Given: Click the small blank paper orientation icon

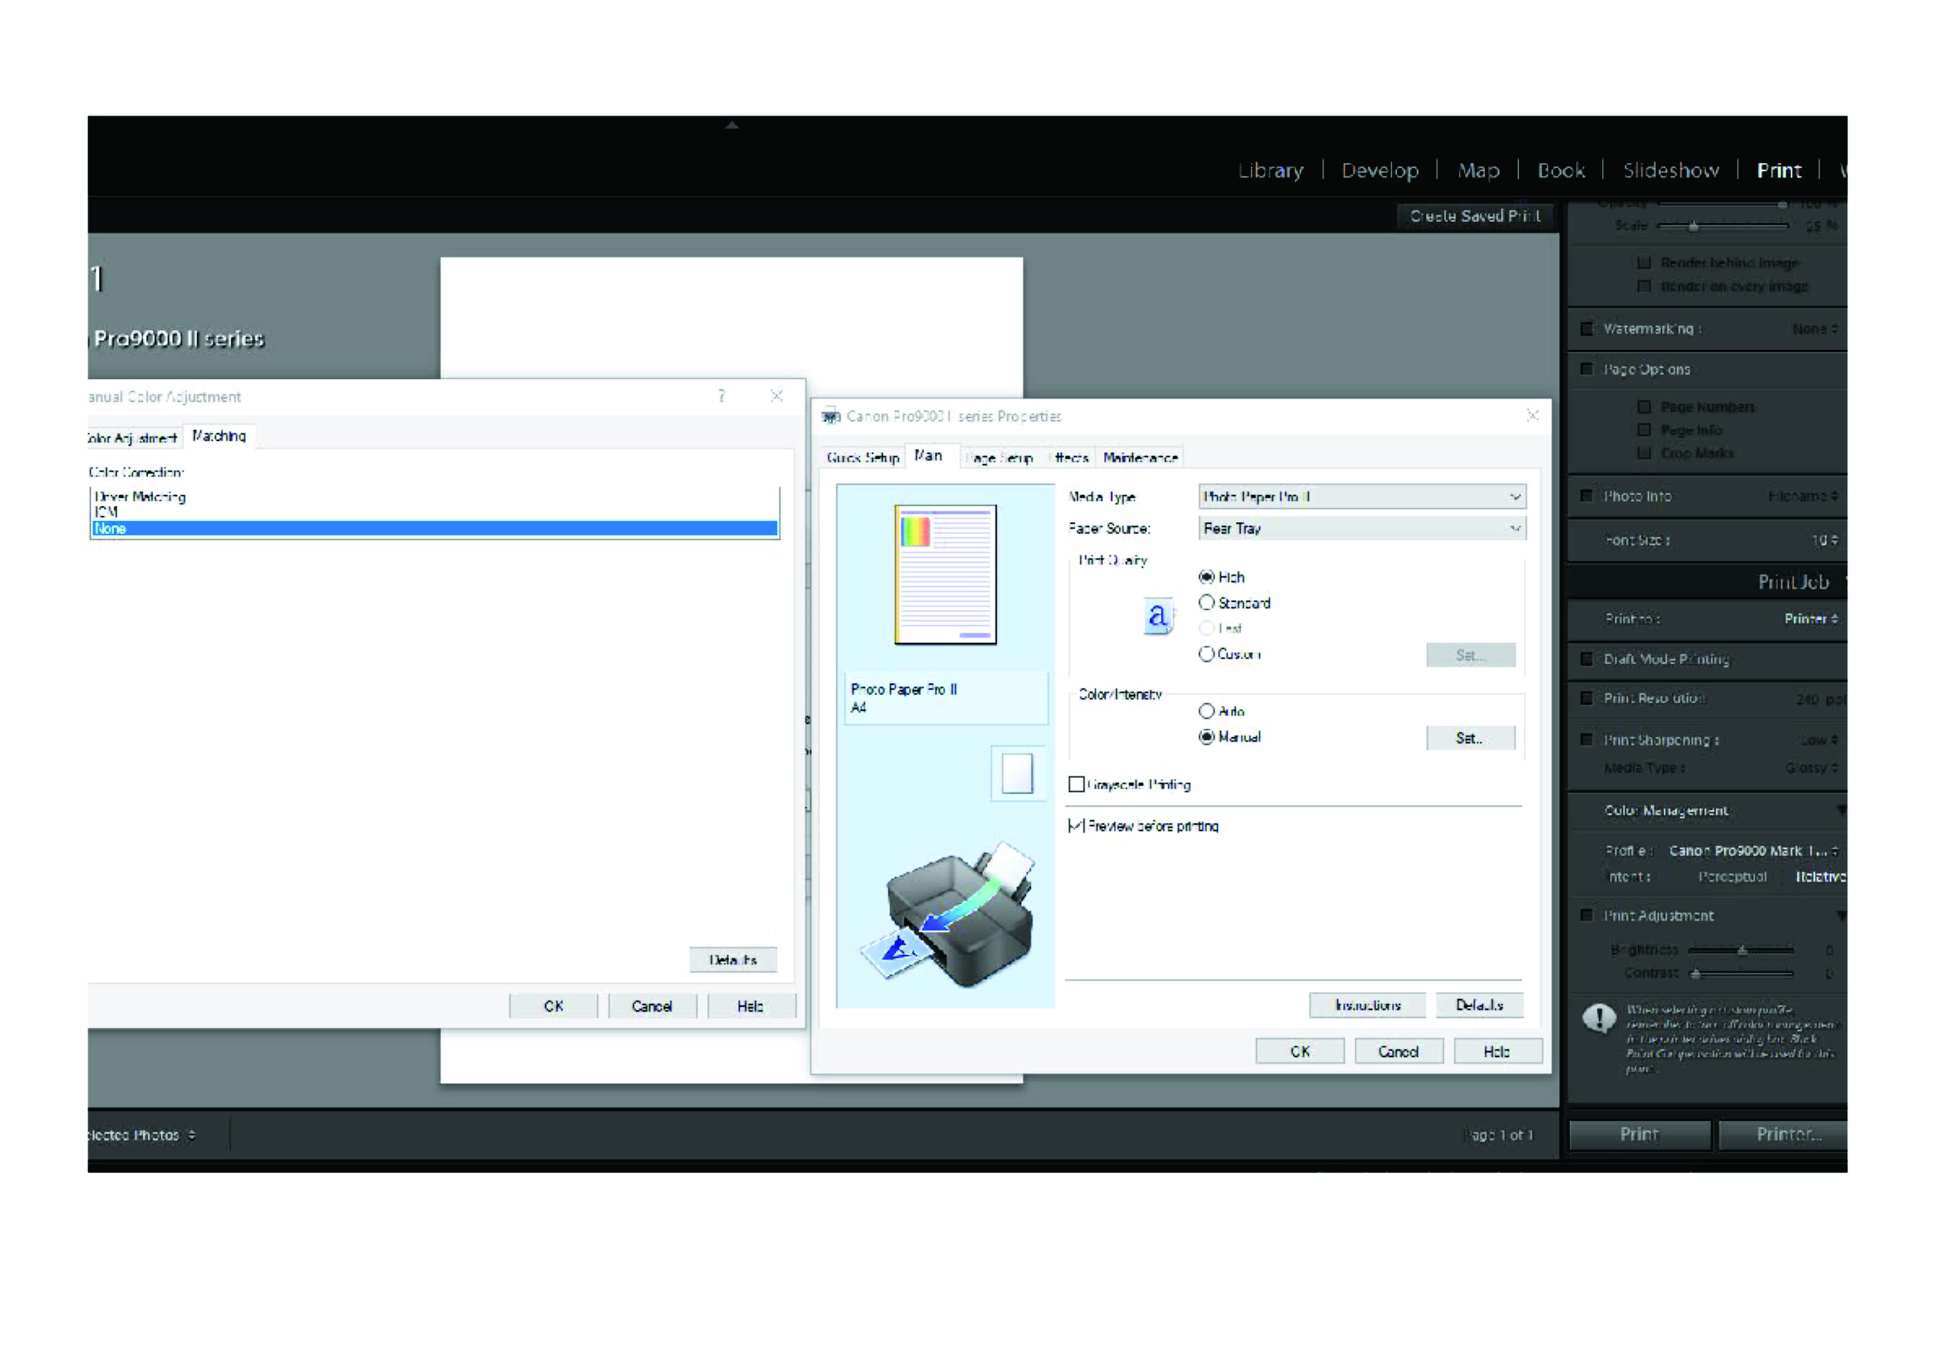Looking at the screenshot, I should (1016, 773).
